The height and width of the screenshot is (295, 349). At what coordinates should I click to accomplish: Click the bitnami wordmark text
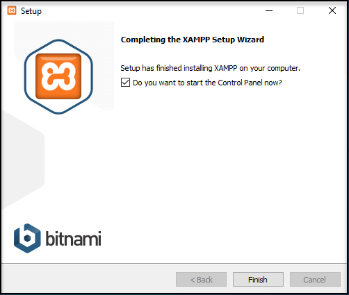click(73, 238)
